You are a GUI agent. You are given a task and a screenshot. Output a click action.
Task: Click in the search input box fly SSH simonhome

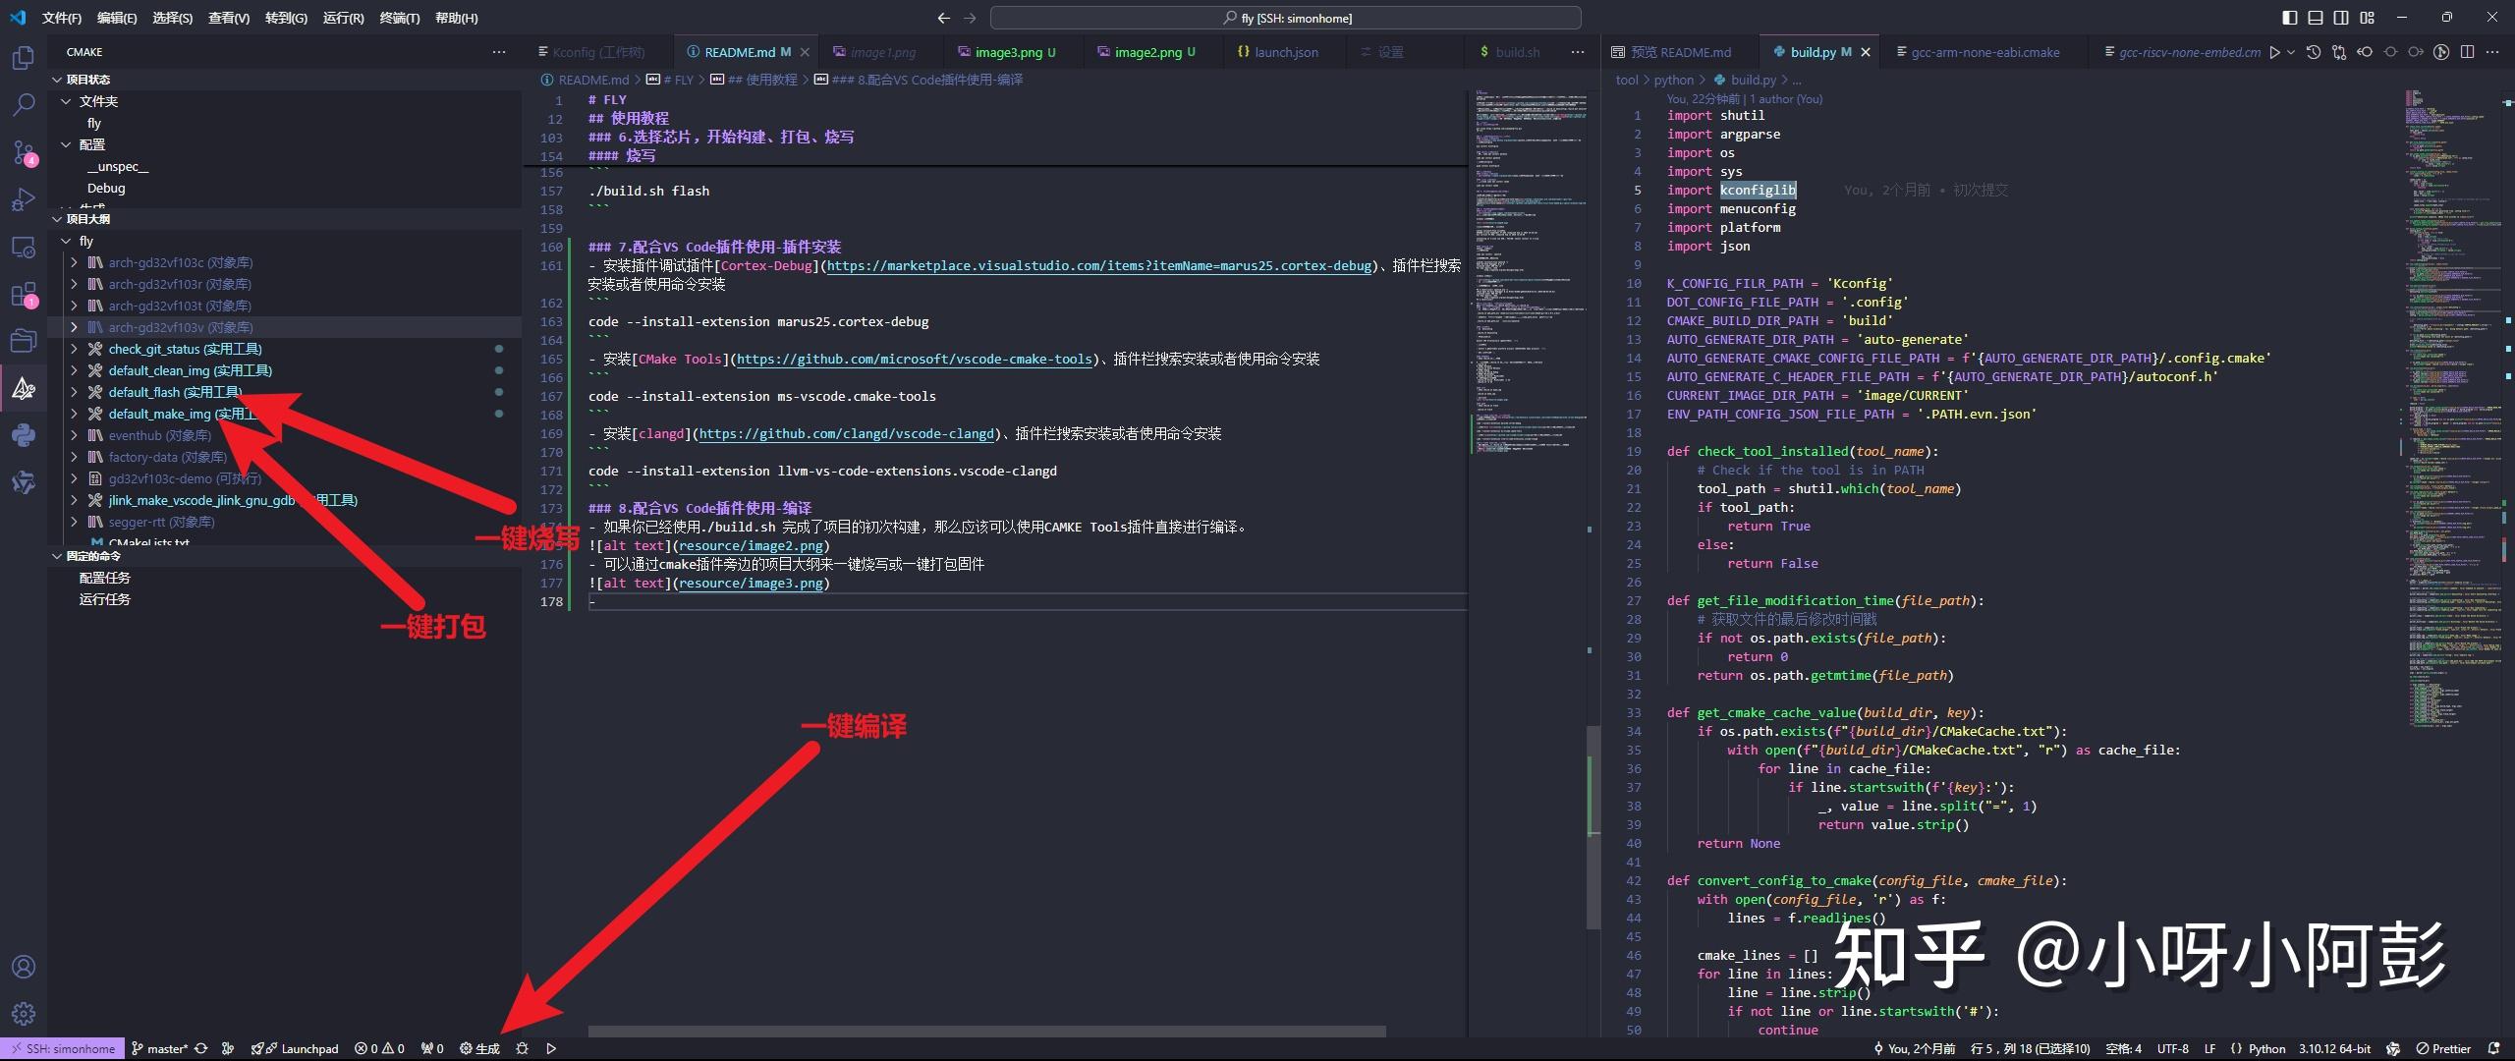click(1287, 17)
